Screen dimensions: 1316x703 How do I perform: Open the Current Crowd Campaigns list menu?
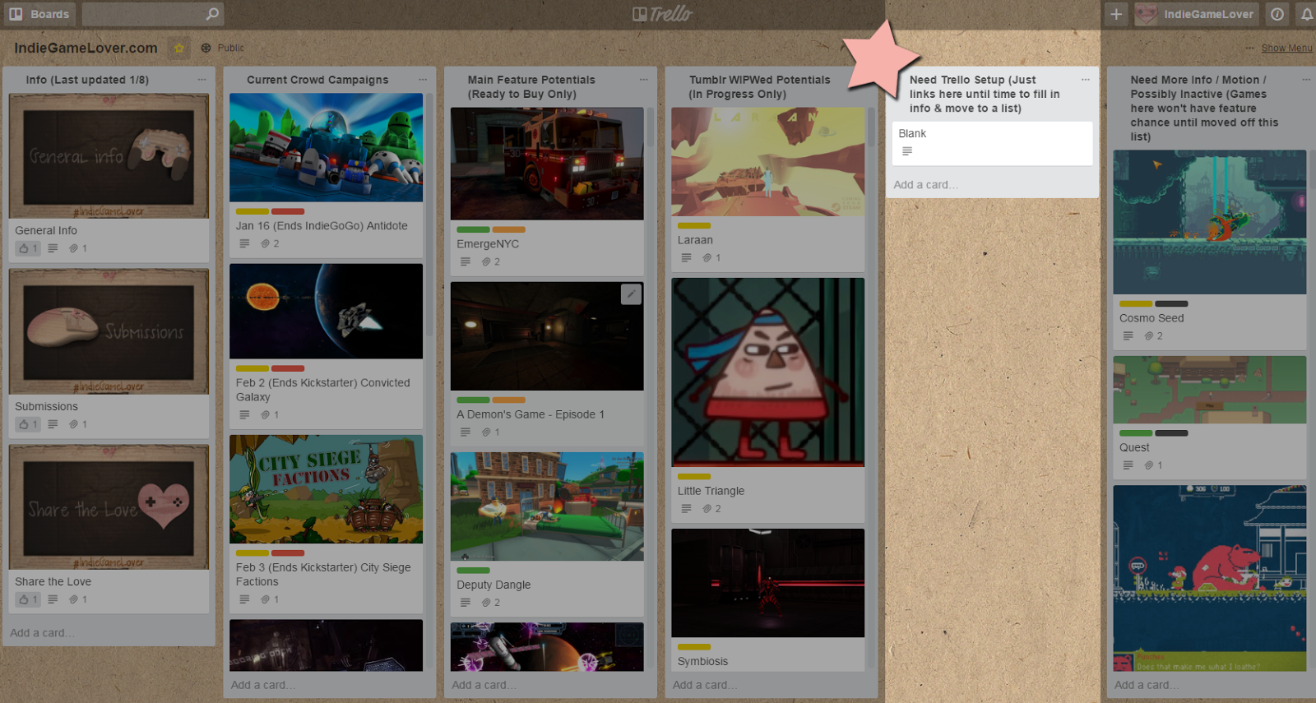423,80
